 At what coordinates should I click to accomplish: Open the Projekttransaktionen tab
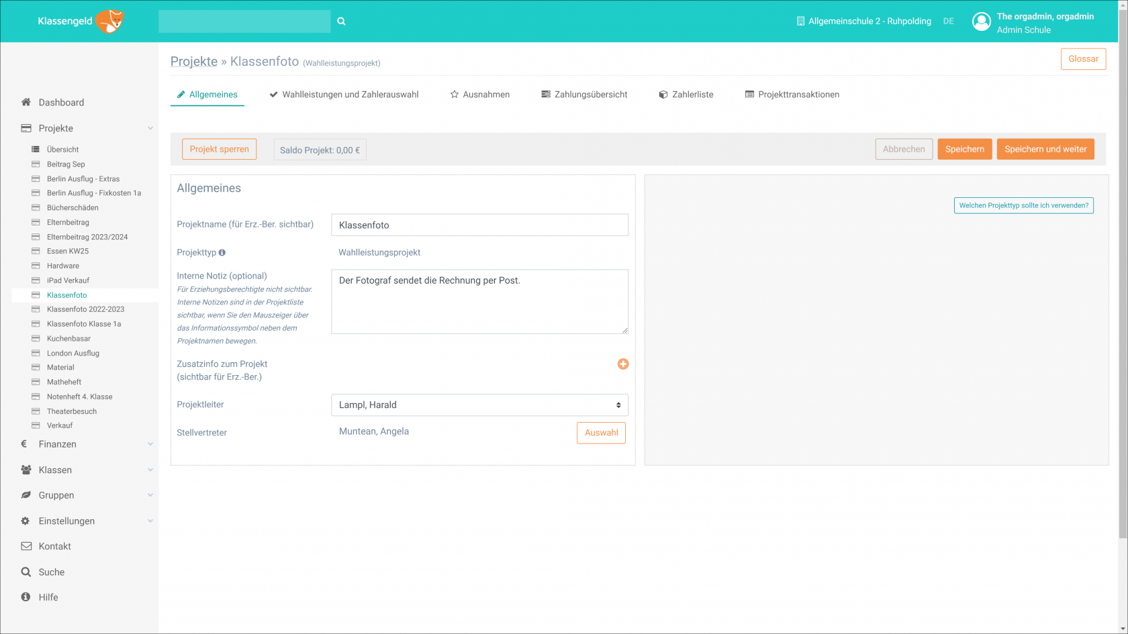792,95
